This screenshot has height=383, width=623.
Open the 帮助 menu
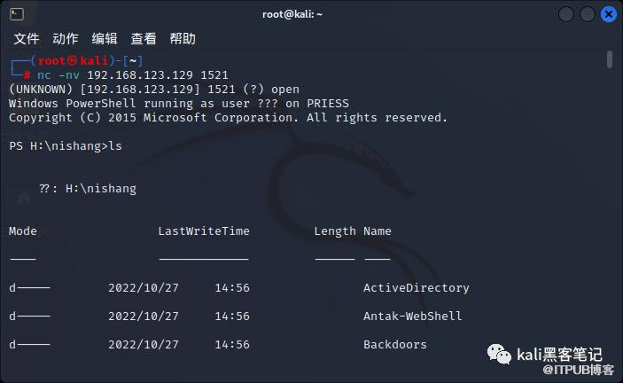[x=183, y=39]
